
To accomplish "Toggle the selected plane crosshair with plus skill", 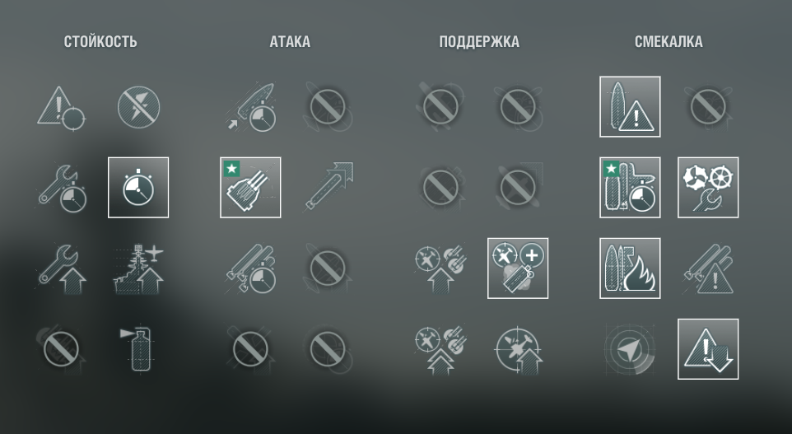I will point(518,268).
